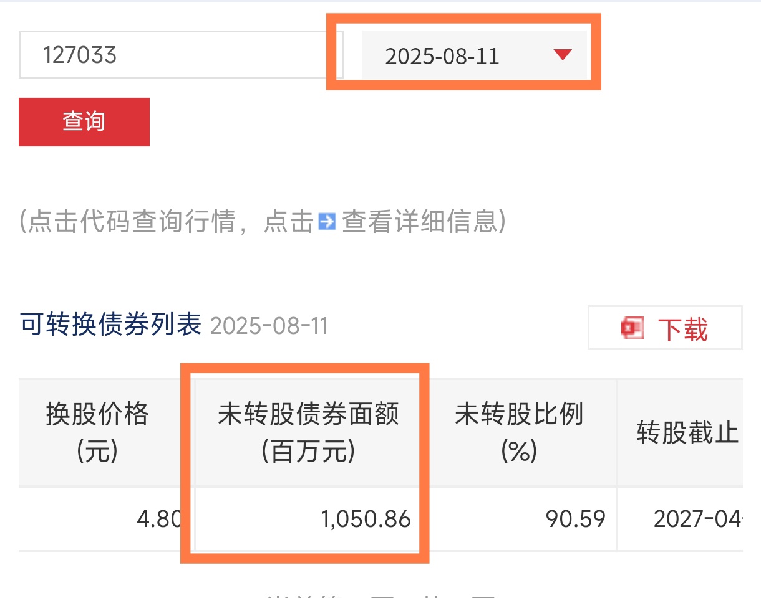
Task: Click the 换股价格(元) column header
Action: coord(97,432)
